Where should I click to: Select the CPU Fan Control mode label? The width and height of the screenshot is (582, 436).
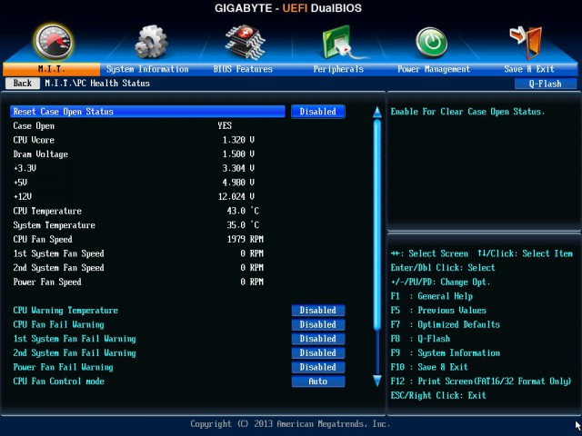58,381
